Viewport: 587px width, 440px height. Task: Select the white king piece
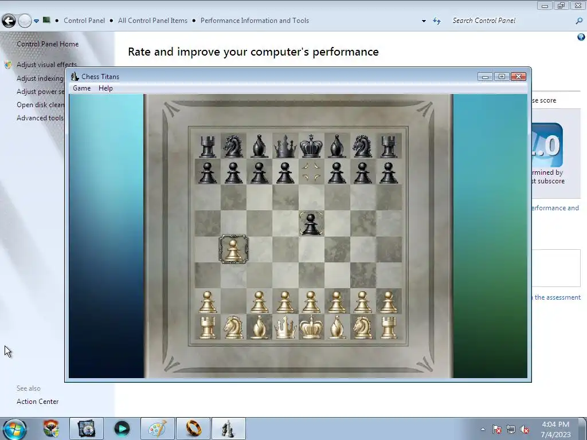[311, 327]
